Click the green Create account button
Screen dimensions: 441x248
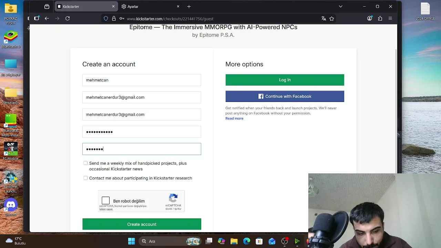tap(142, 224)
